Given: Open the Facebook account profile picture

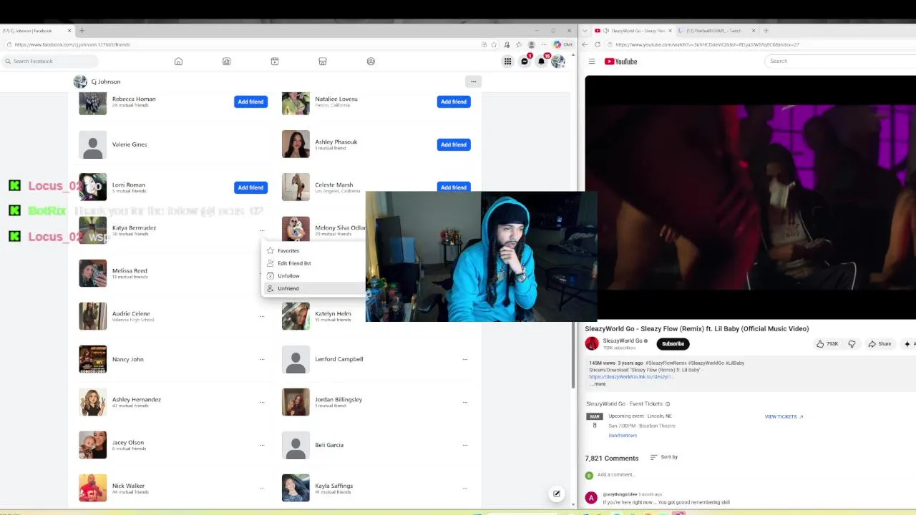Looking at the screenshot, I should [x=557, y=62].
